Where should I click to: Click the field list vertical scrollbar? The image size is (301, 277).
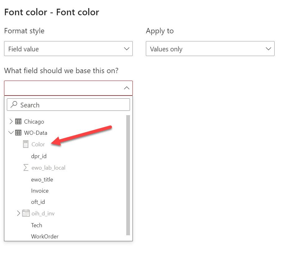pyautogui.click(x=128, y=175)
